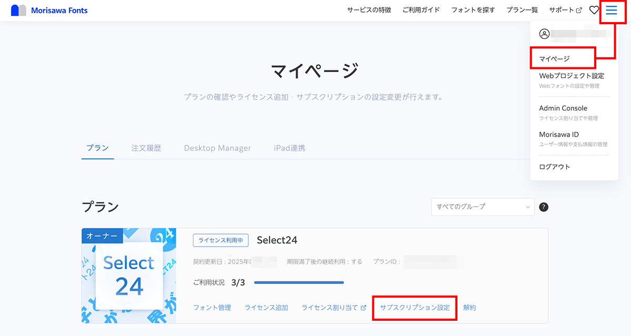Click the オーナー badge on plan card
631x336 pixels.
tap(102, 236)
